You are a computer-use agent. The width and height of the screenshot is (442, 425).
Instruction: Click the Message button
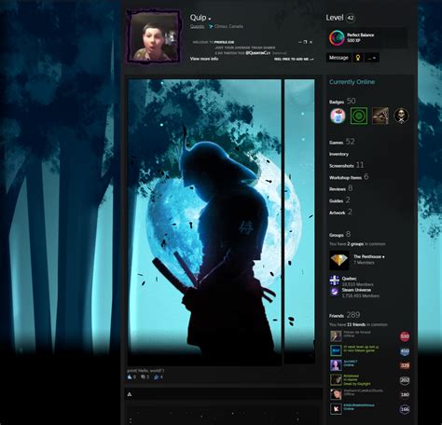tap(338, 58)
